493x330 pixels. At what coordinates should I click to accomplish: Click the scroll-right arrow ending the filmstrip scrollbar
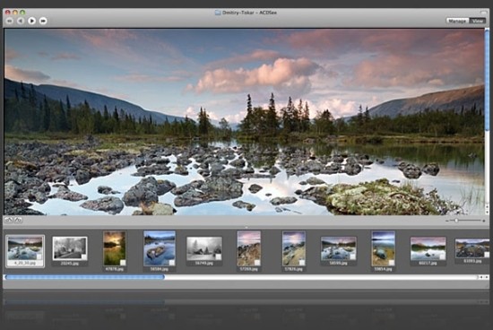pos(487,277)
